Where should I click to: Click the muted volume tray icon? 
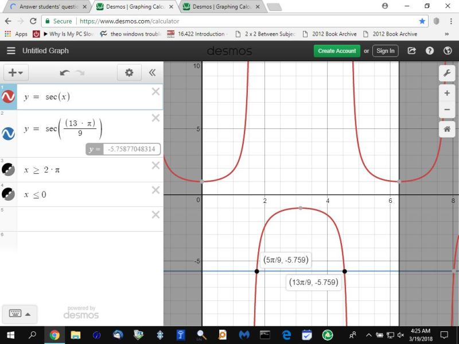(400, 335)
